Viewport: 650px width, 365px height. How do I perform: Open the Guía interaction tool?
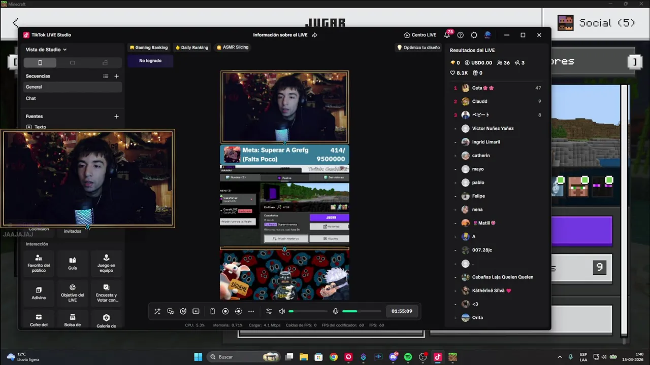[x=73, y=264]
